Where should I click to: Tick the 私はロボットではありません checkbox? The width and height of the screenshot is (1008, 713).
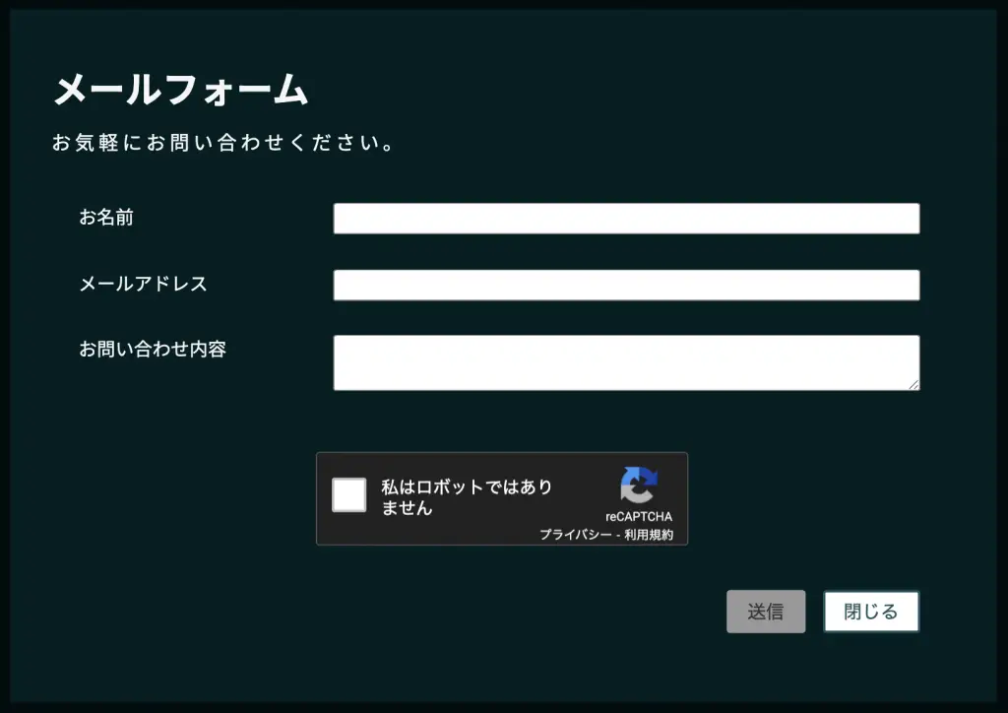[348, 494]
